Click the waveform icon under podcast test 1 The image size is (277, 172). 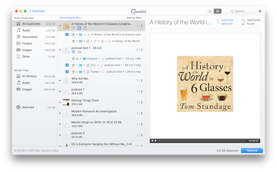point(79,52)
